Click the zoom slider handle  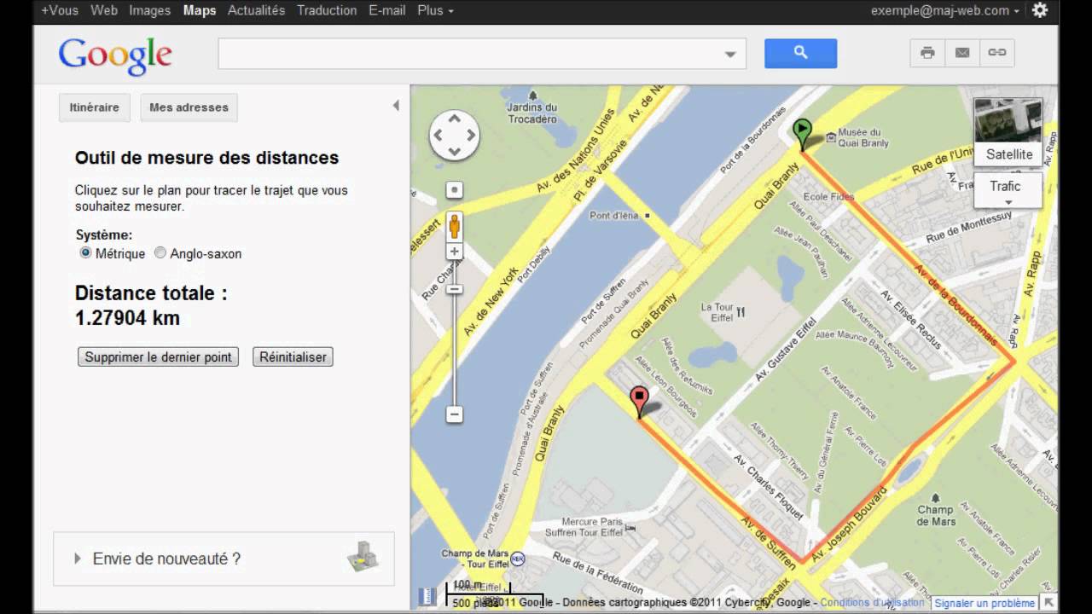coord(455,289)
